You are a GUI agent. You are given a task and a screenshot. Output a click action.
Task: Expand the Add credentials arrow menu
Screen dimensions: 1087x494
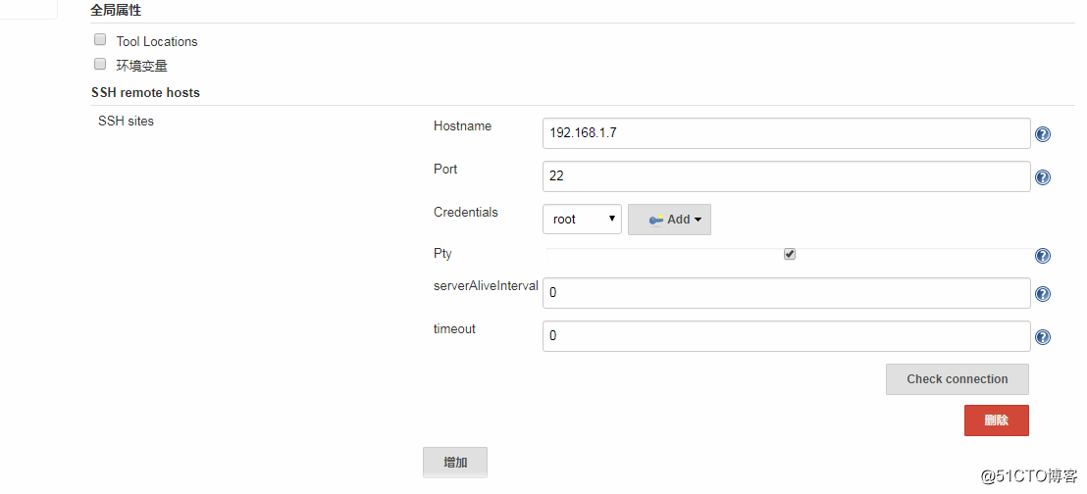[x=698, y=220]
